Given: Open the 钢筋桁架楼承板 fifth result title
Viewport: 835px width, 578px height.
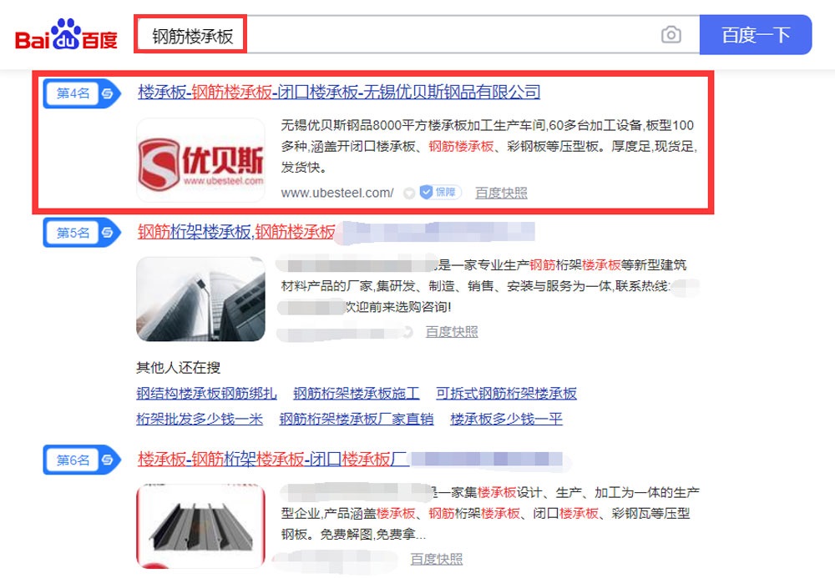Looking at the screenshot, I should [236, 232].
